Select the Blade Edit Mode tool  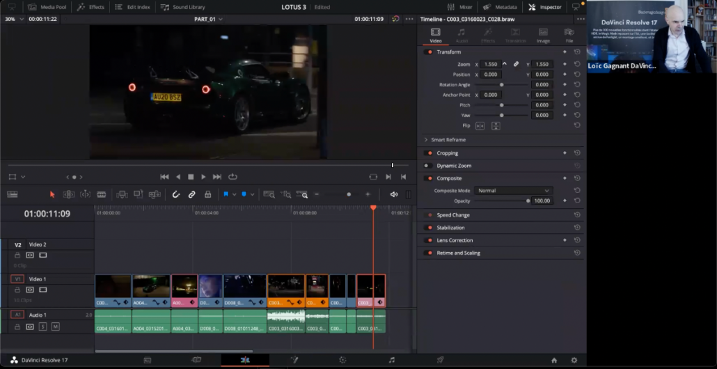click(102, 194)
